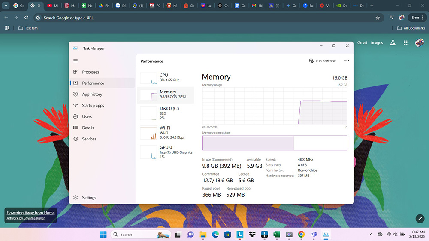Switch to the Shopee tab
The image size is (429, 241).
(189, 6)
